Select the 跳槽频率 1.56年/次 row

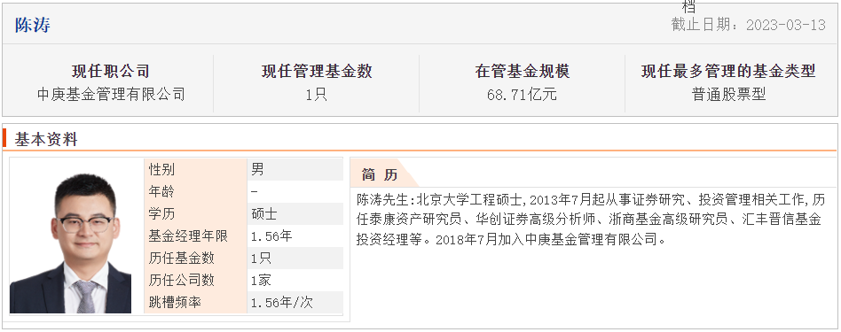(x=243, y=303)
